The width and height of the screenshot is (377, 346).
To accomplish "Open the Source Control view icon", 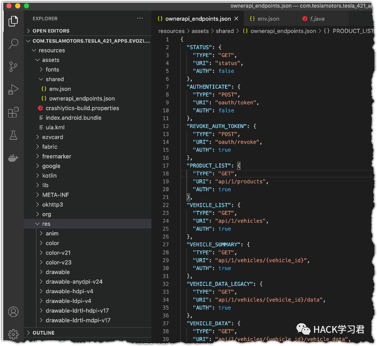I will [x=13, y=66].
